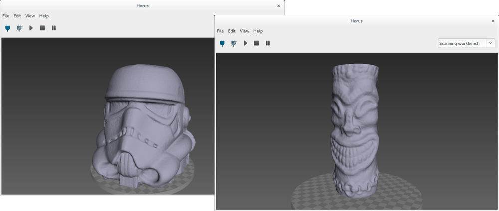Screen dimensions: 499x211
Task: Open View menu in front Horus window
Action: coord(245,31)
